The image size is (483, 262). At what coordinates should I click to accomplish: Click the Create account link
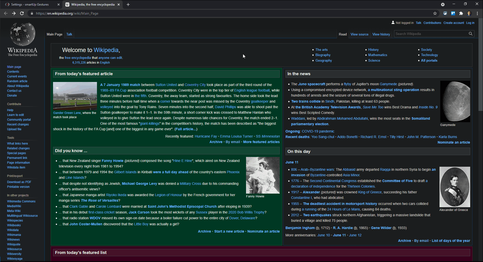[454, 23]
